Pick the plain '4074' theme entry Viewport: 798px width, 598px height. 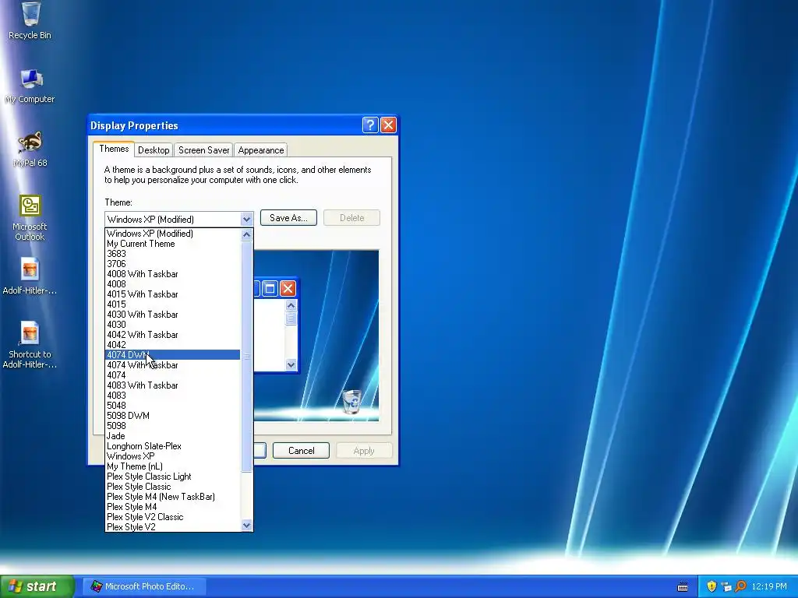click(x=172, y=375)
